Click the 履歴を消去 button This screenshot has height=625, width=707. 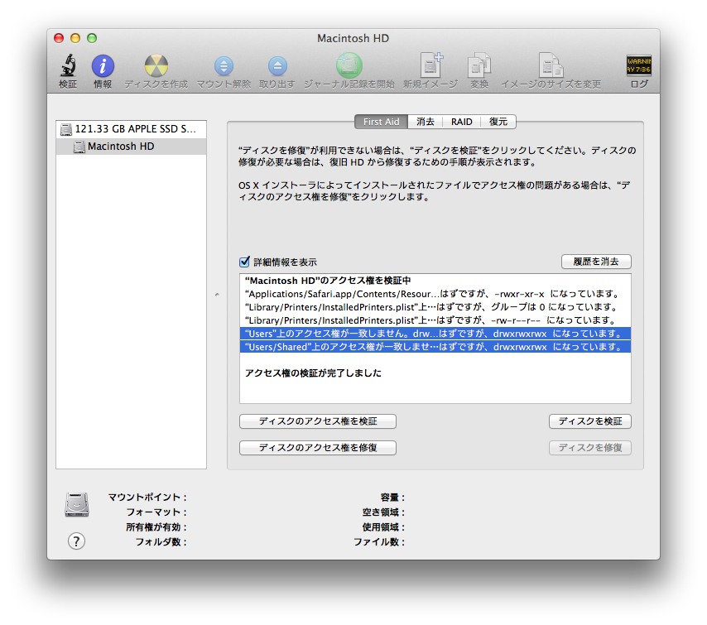tap(596, 262)
